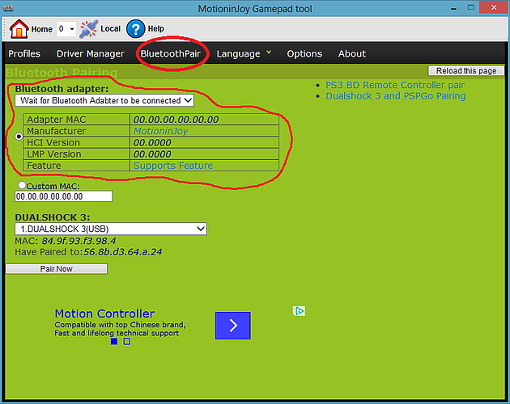This screenshot has width=510, height=404.
Task: Select the second ad carousel dot
Action: (127, 342)
